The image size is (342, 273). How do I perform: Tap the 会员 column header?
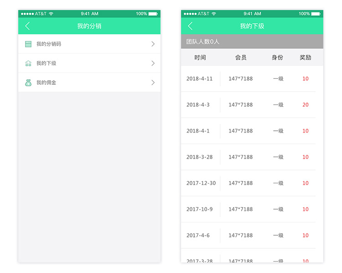pyautogui.click(x=241, y=57)
